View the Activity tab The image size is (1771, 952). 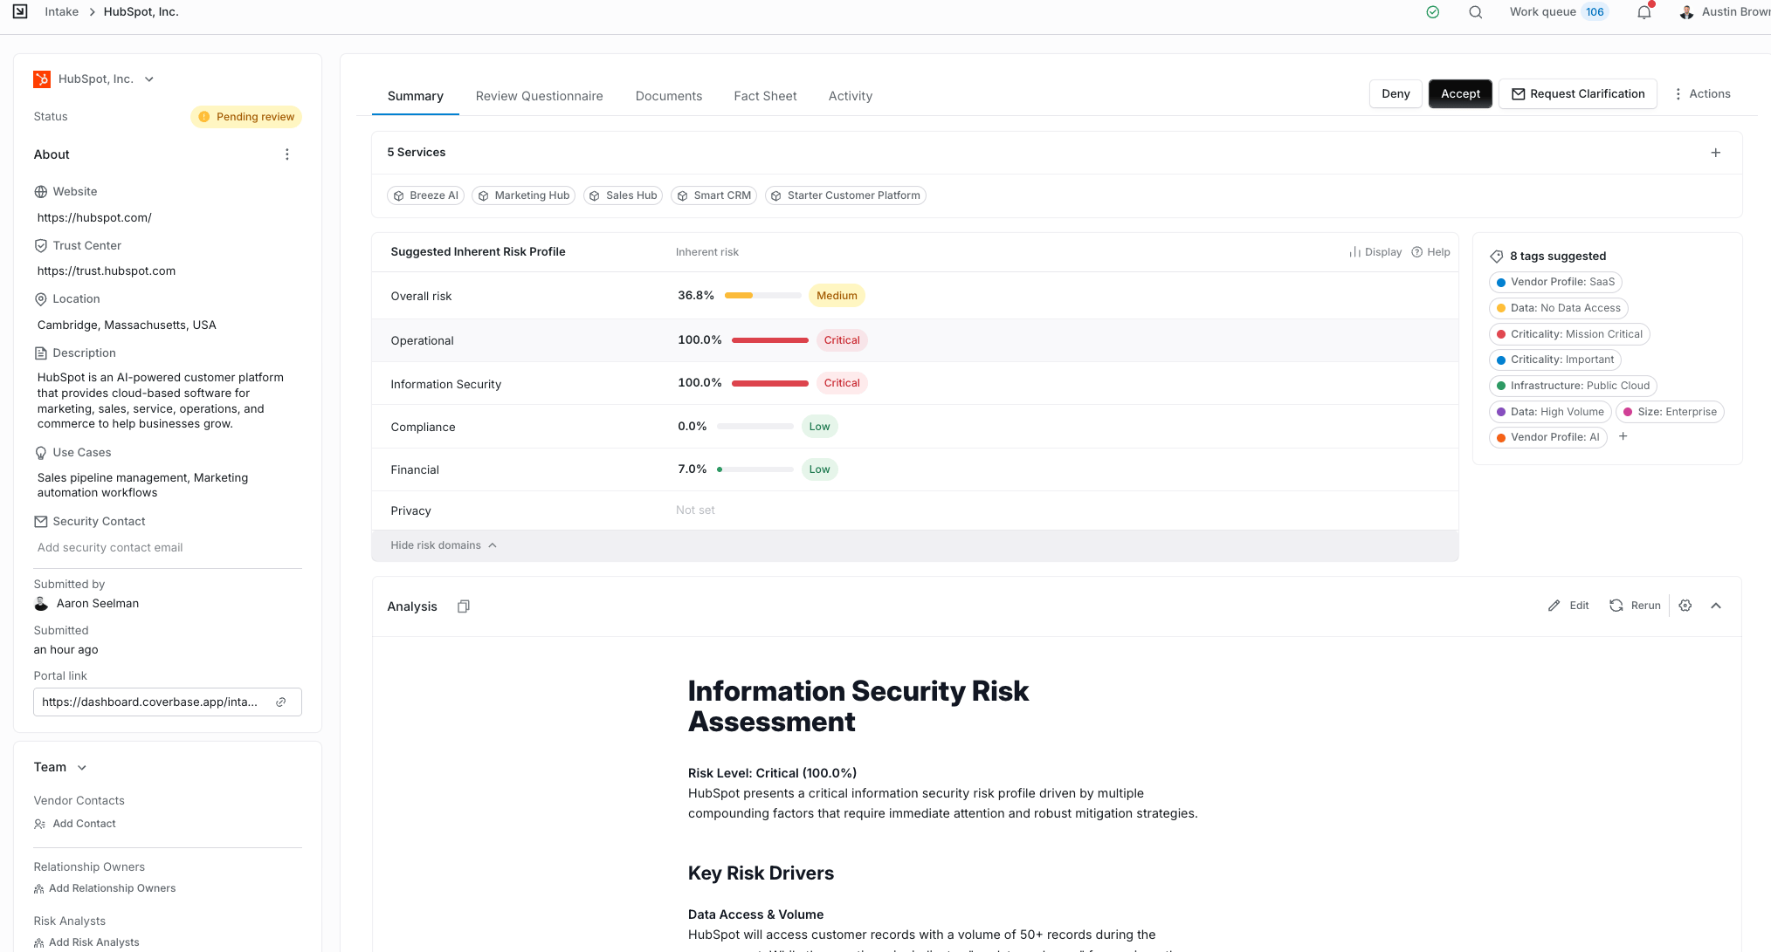851,96
